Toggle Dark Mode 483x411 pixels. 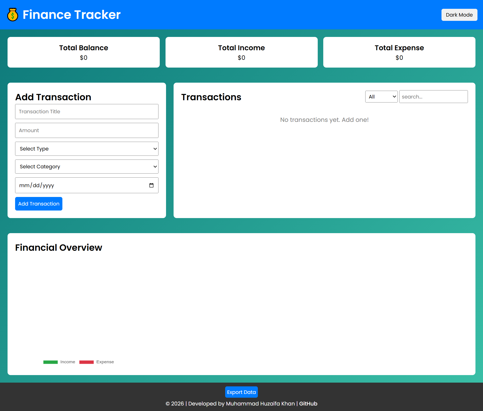click(x=459, y=15)
